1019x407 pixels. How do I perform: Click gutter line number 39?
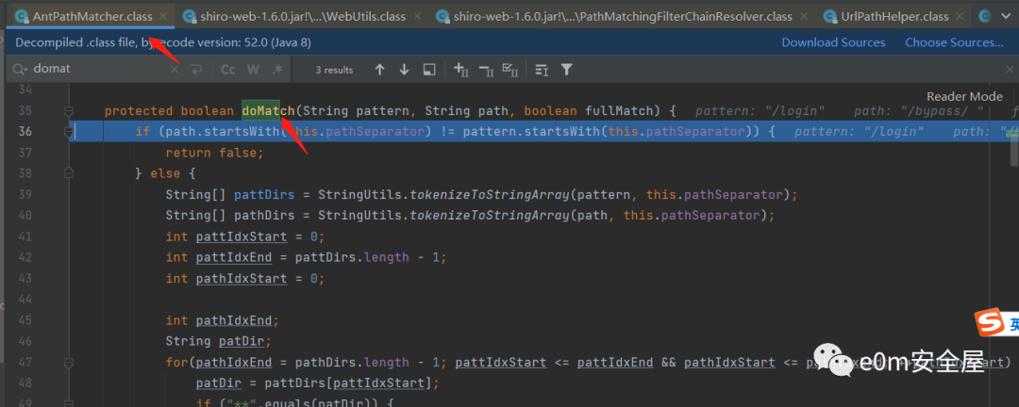click(x=25, y=195)
